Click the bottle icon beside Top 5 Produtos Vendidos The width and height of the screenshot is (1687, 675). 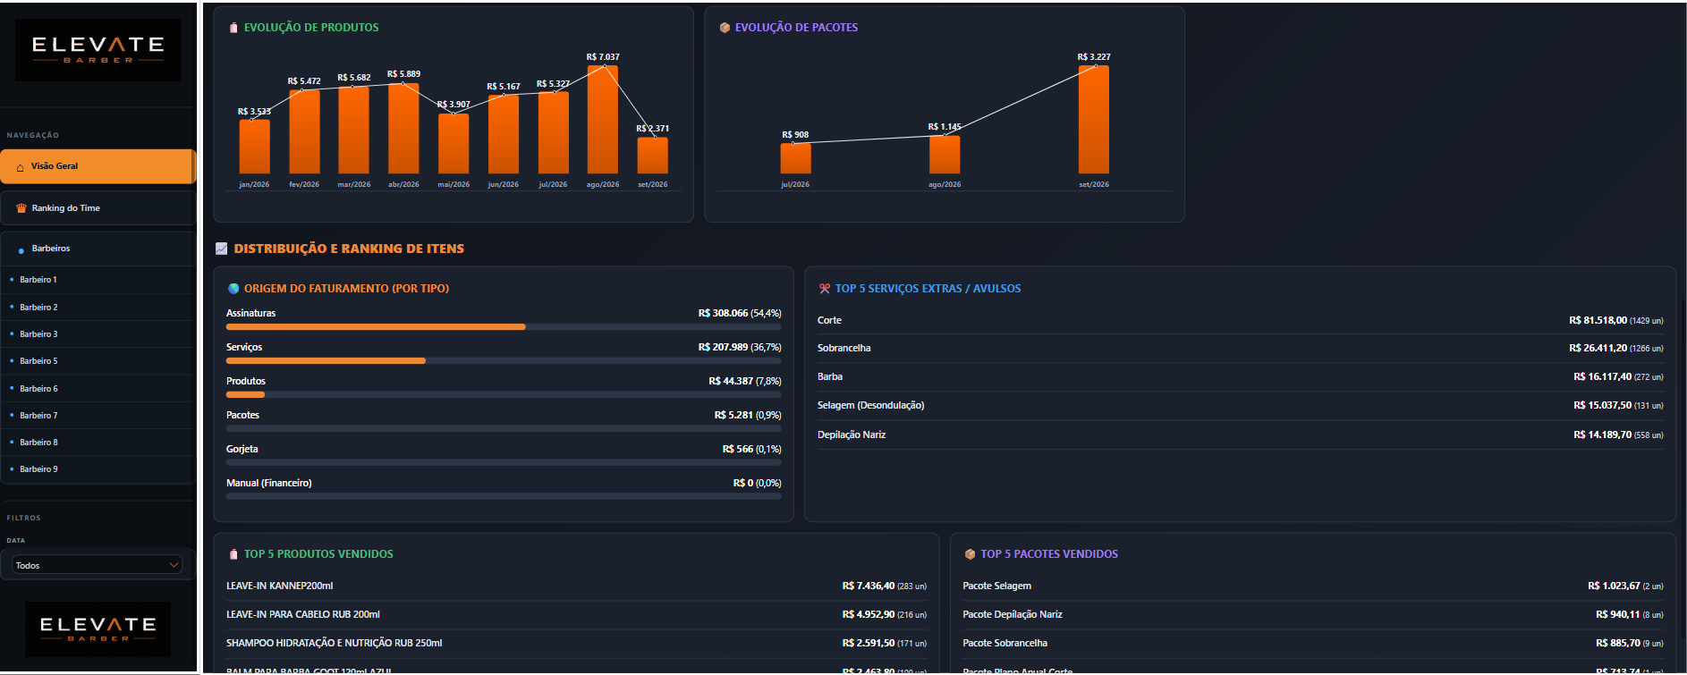233,554
